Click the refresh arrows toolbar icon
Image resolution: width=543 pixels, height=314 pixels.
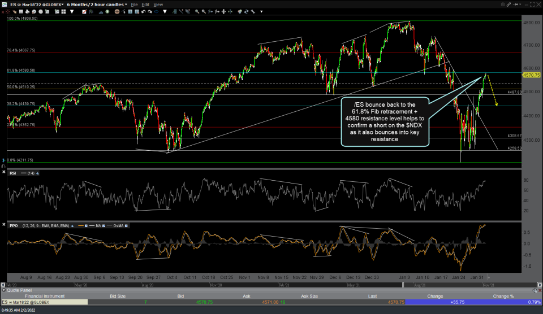pos(246,11)
